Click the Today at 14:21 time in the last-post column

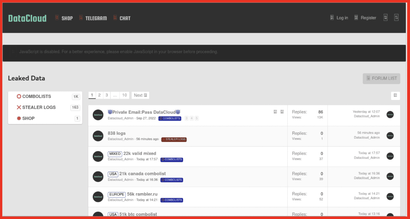[369, 194]
